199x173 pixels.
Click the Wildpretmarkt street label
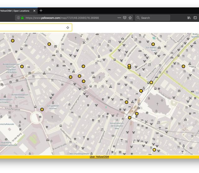[132, 51]
